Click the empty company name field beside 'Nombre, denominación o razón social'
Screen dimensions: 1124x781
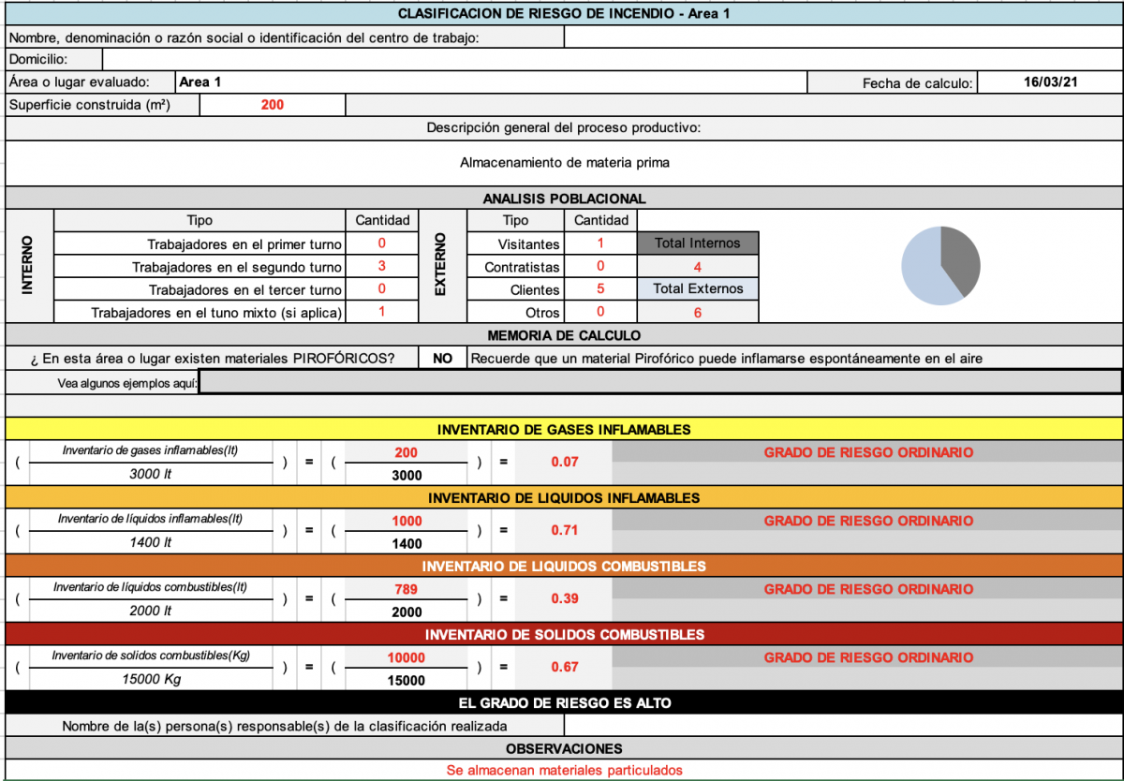coord(843,37)
